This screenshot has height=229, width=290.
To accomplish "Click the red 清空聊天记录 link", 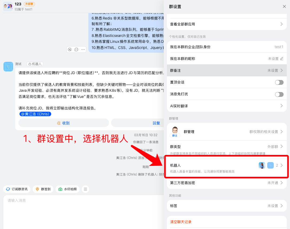I will click(x=181, y=222).
